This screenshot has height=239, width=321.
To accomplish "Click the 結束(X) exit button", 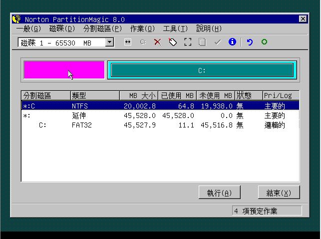I will (x=279, y=192).
